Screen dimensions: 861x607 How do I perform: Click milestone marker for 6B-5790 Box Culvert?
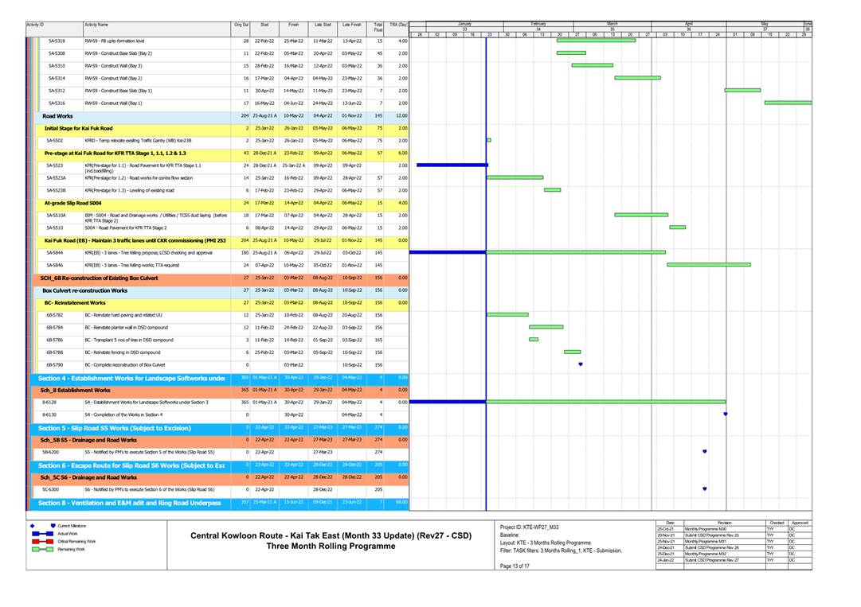pos(581,364)
